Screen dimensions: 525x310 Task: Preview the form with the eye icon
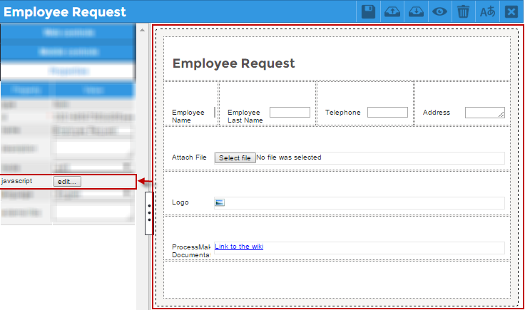point(439,11)
